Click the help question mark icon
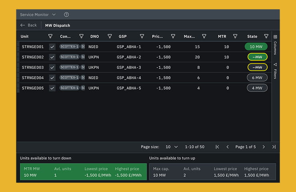Viewport: 296px width, 192px height. point(66,15)
